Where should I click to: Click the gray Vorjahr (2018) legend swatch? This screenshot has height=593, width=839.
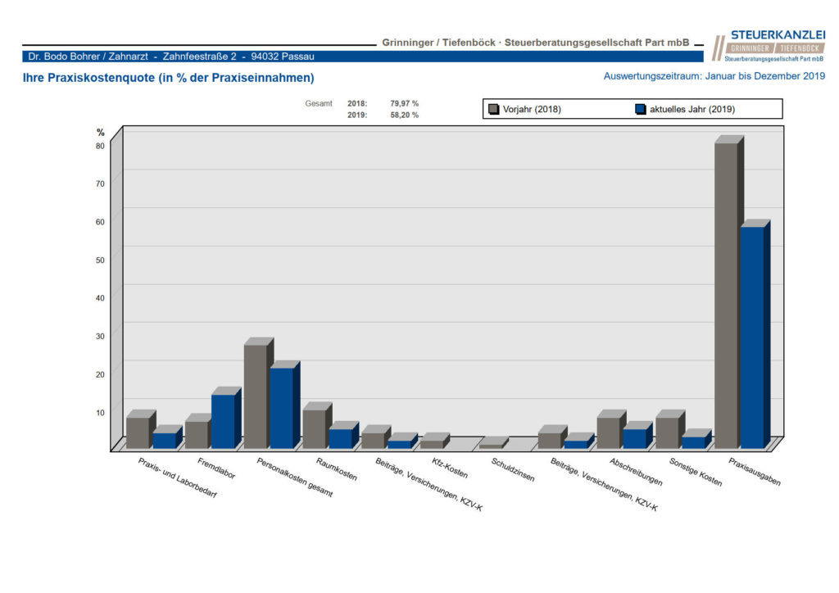493,109
